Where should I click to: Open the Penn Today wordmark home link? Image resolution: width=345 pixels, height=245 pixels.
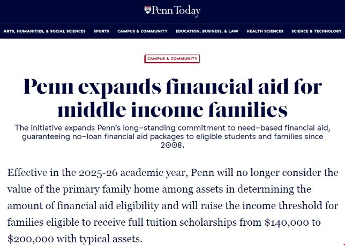(x=176, y=10)
